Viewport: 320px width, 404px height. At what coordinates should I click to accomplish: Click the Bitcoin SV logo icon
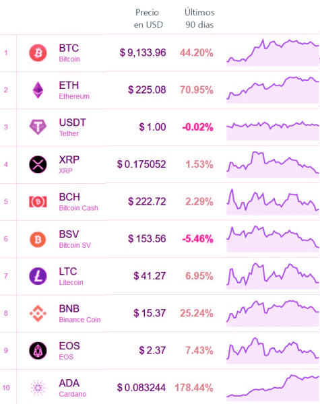(x=38, y=239)
